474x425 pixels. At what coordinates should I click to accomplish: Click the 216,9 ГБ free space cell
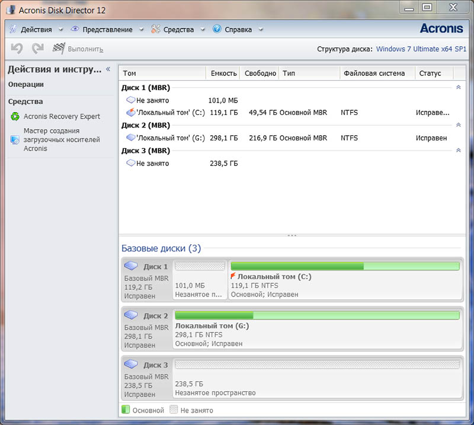click(262, 138)
